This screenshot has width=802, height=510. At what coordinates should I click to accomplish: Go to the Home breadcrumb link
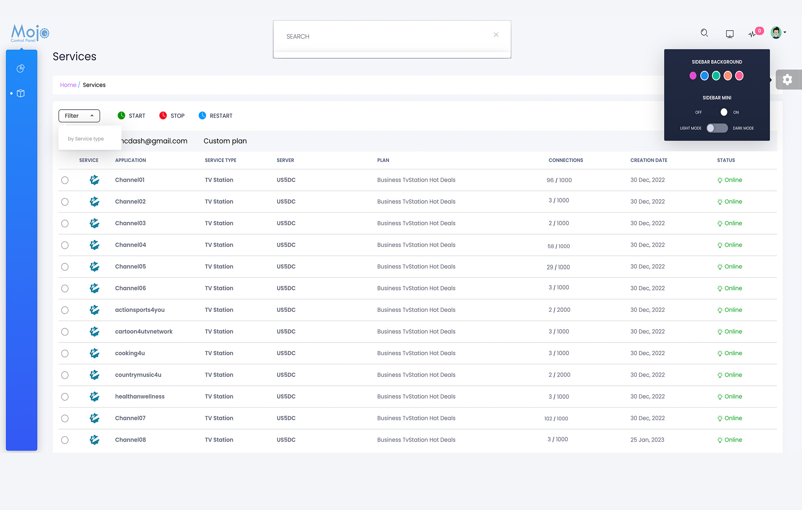(68, 85)
